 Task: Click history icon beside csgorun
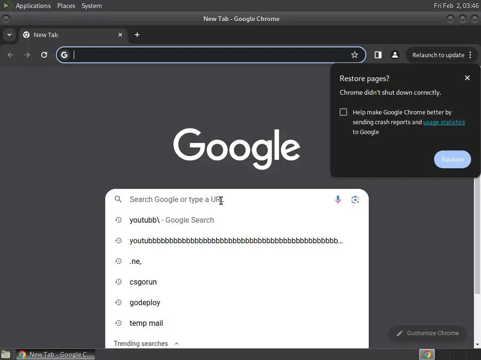(x=118, y=282)
